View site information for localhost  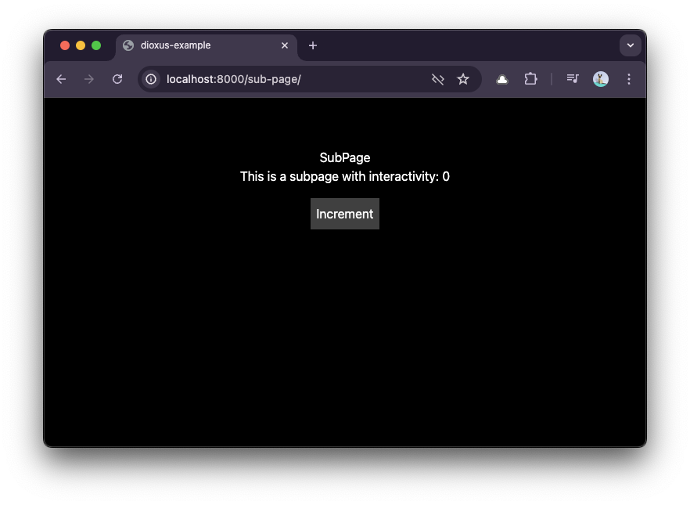151,79
